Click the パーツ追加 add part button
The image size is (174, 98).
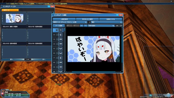(59, 26)
